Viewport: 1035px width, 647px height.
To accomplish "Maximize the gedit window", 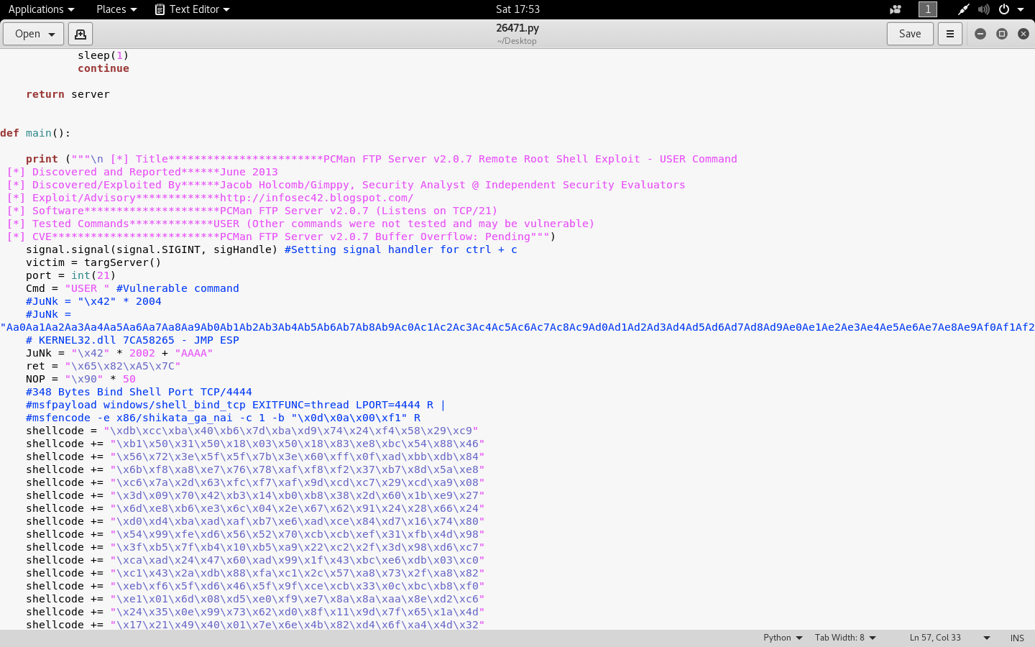I will tap(1002, 34).
